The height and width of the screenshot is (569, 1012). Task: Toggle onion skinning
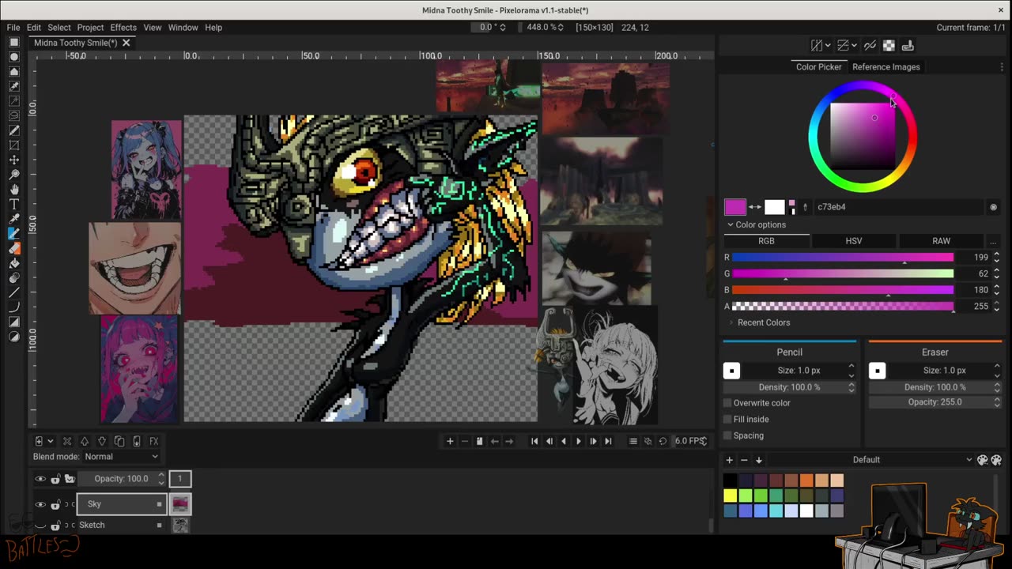(x=648, y=441)
